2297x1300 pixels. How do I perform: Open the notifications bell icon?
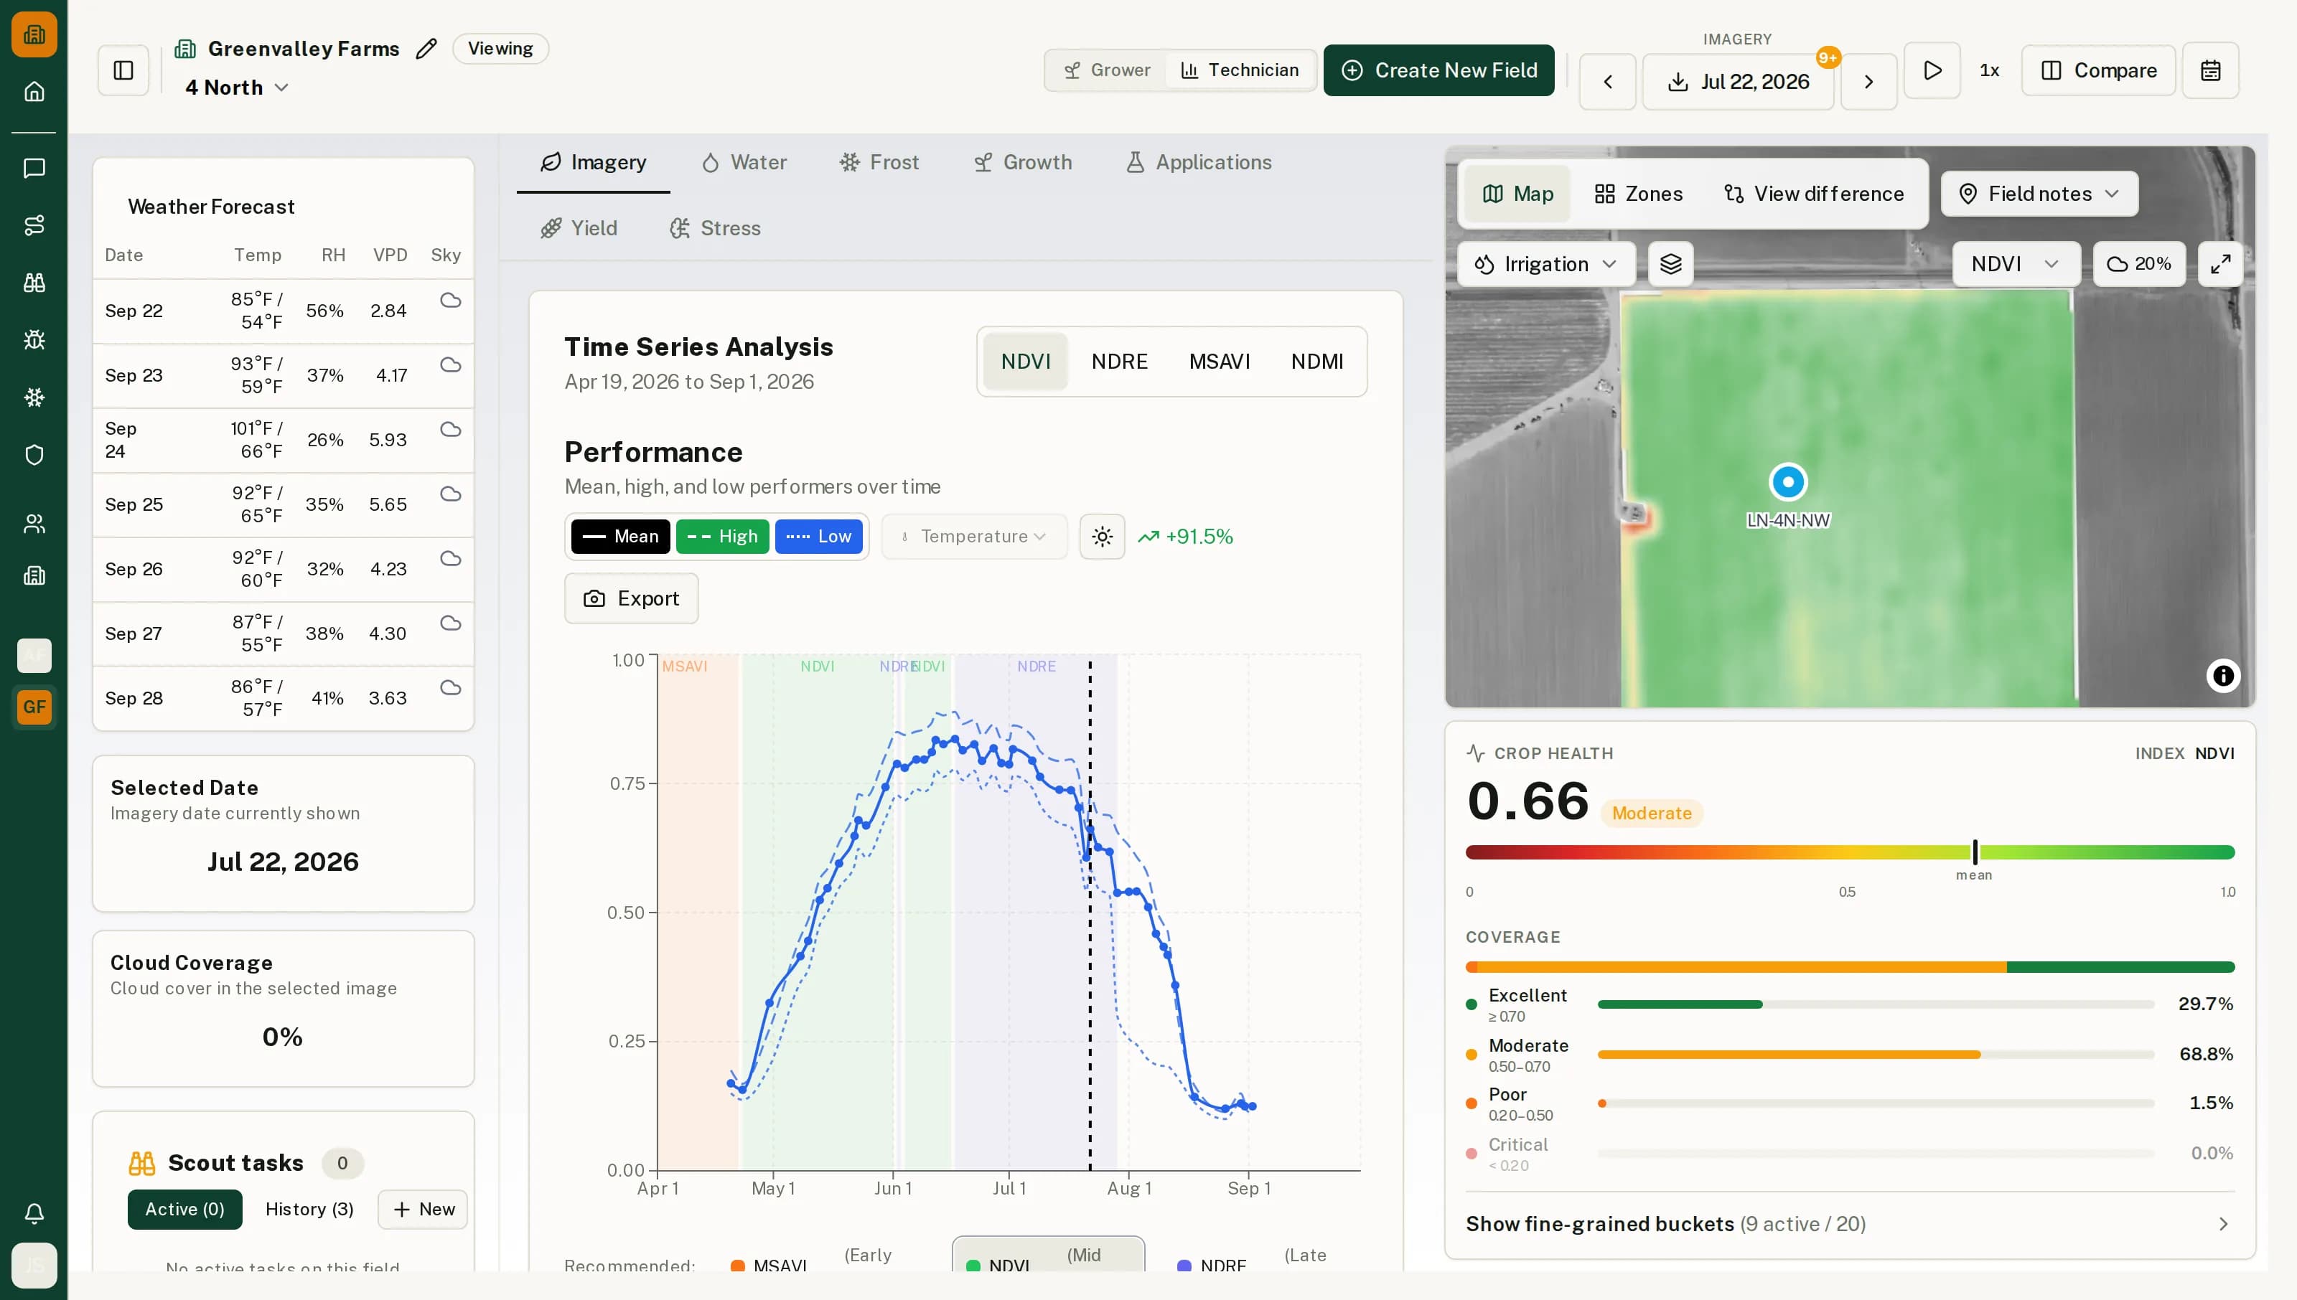click(x=34, y=1212)
